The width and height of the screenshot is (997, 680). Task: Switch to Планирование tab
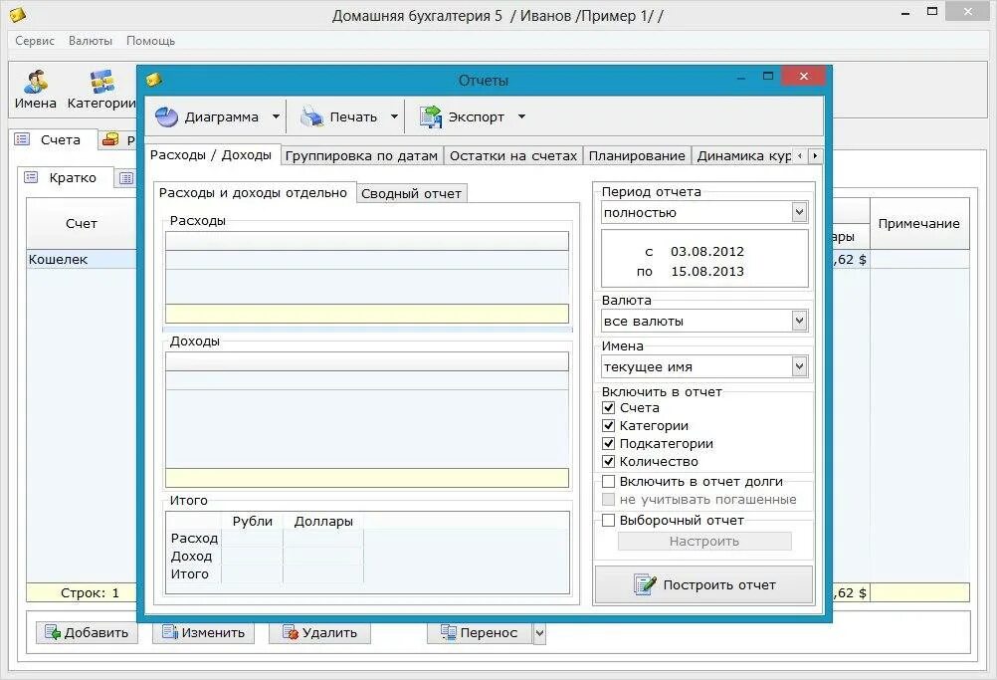[637, 156]
